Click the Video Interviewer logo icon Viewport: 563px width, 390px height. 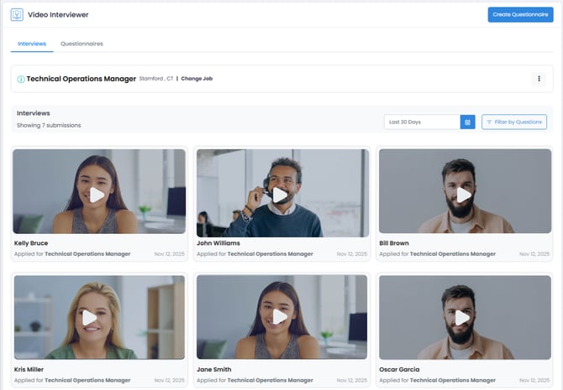[17, 14]
